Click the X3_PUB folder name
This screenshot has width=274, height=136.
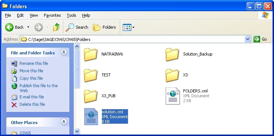(109, 96)
